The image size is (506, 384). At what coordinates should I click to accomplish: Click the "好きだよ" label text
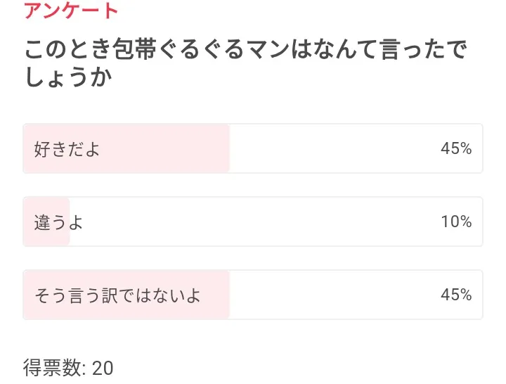67,149
